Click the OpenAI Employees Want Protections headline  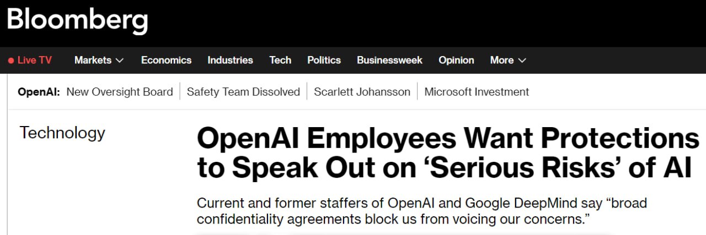pyautogui.click(x=447, y=153)
